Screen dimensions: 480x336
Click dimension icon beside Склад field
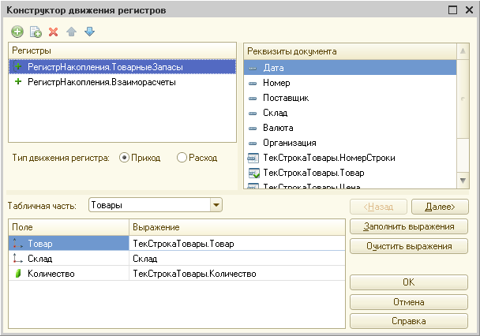[x=17, y=259]
